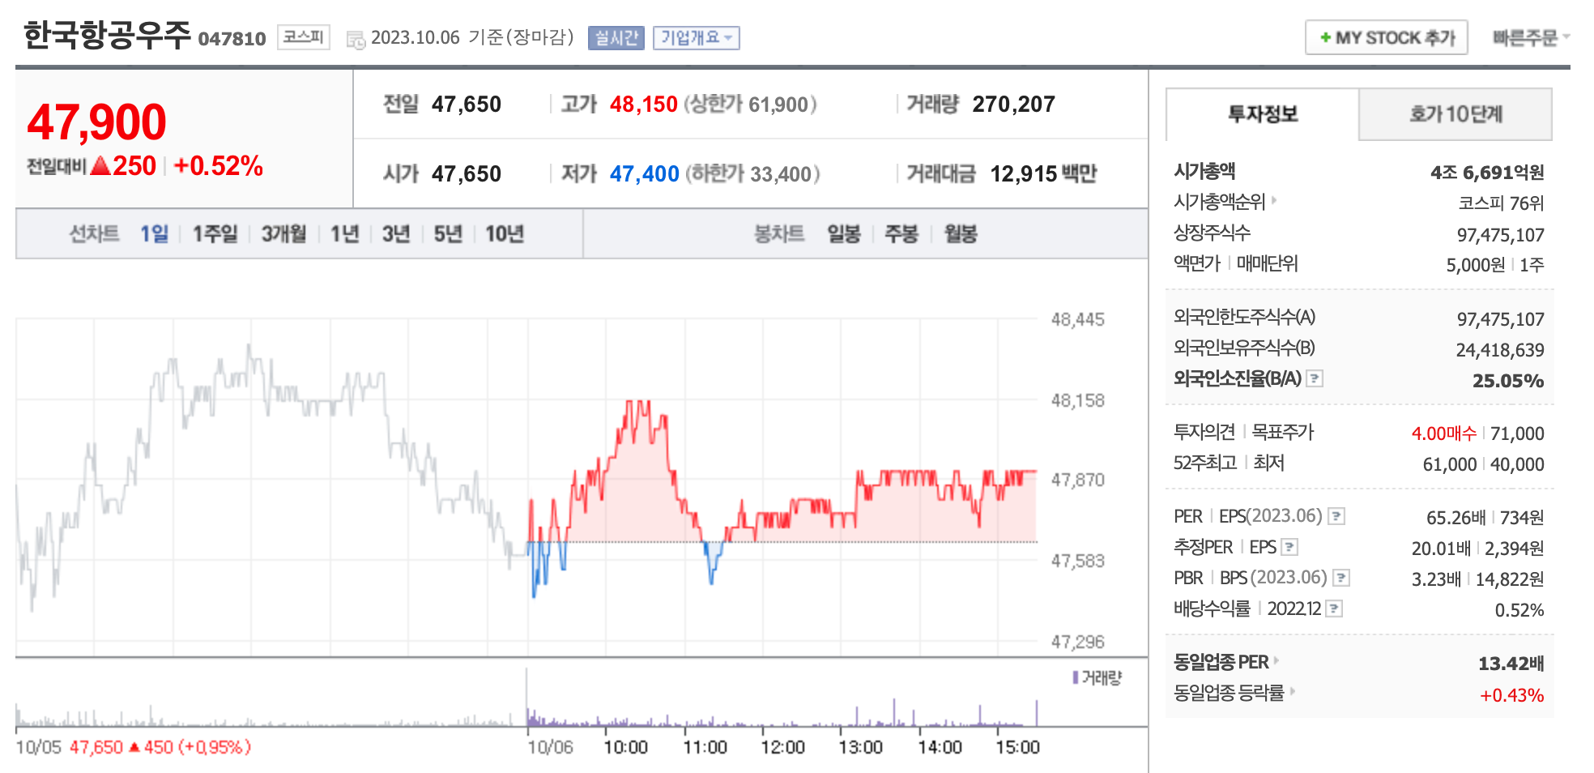The image size is (1594, 773).
Task: Click the current price 47,900
Action: [x=97, y=122]
